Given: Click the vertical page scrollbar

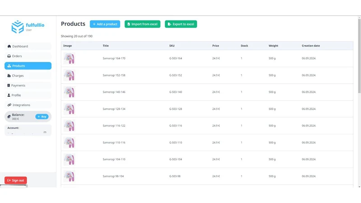Looking at the screenshot, I should click(x=359, y=101).
